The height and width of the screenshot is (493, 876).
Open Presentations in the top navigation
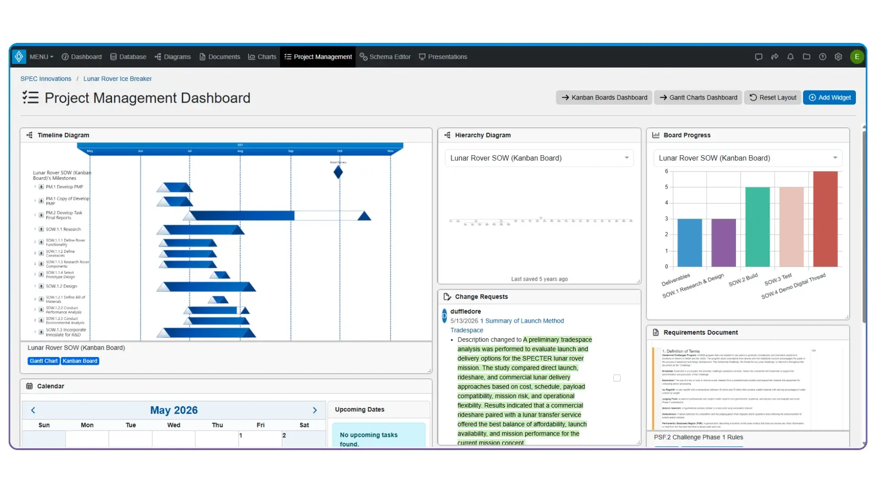click(x=443, y=57)
